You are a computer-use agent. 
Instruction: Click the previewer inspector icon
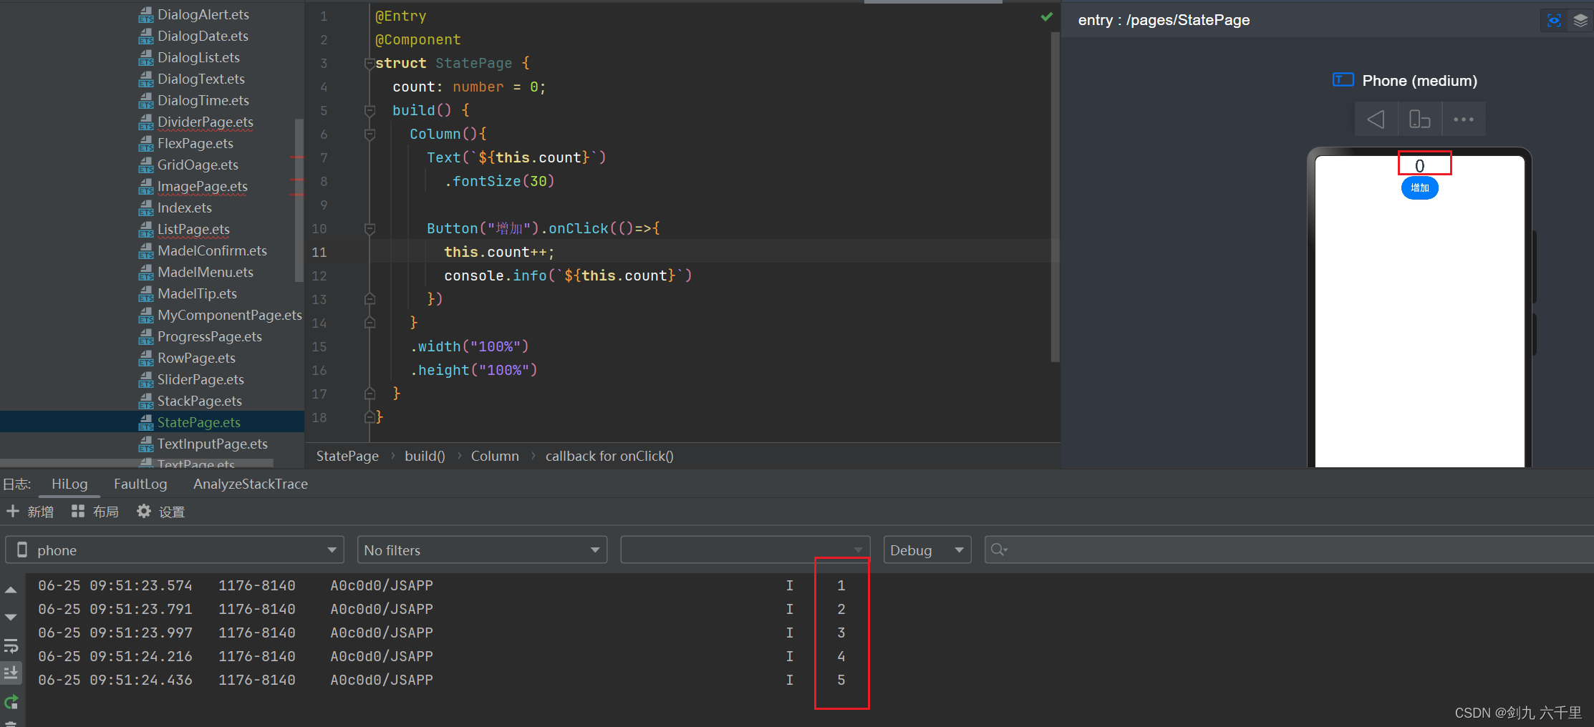tap(1554, 21)
